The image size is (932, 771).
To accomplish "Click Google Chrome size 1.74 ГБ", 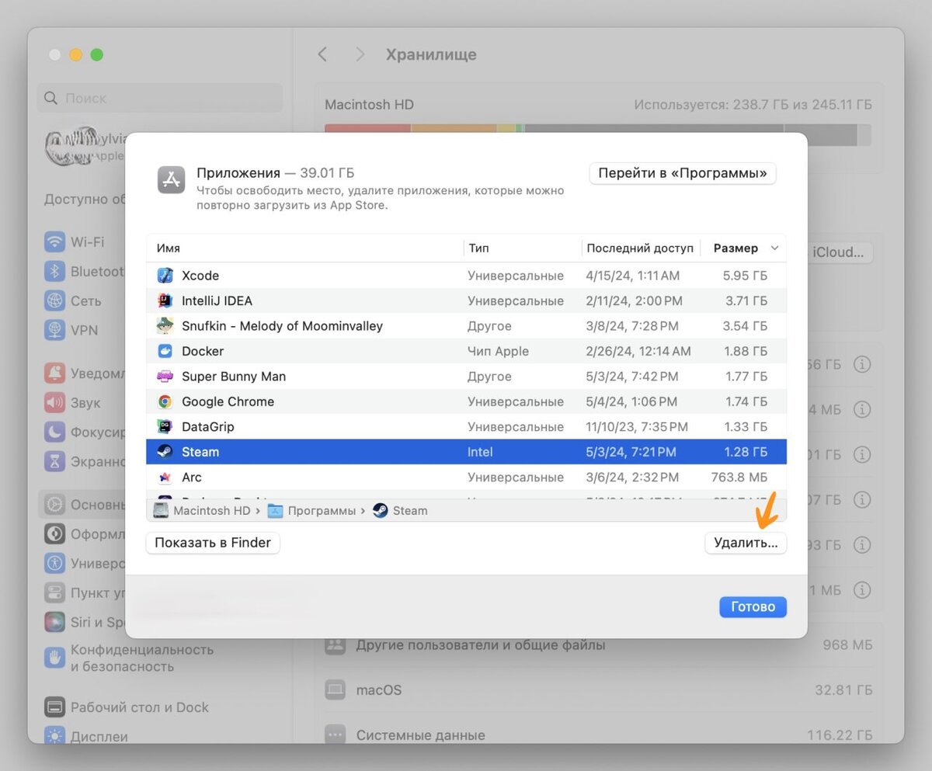I will 745,401.
